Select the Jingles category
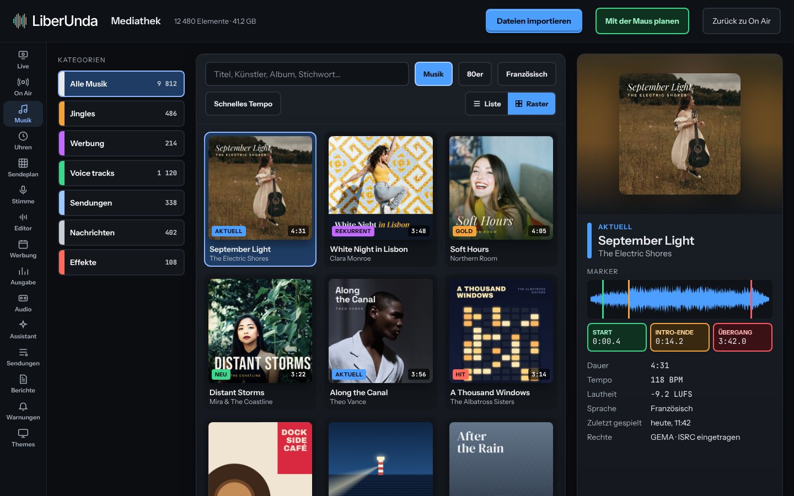 [121, 114]
